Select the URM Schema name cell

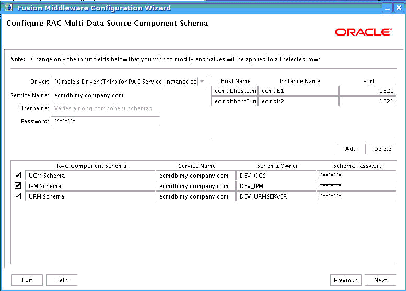coord(90,196)
